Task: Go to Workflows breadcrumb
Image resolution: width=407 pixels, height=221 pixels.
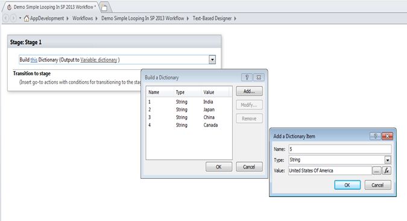Action: point(83,19)
